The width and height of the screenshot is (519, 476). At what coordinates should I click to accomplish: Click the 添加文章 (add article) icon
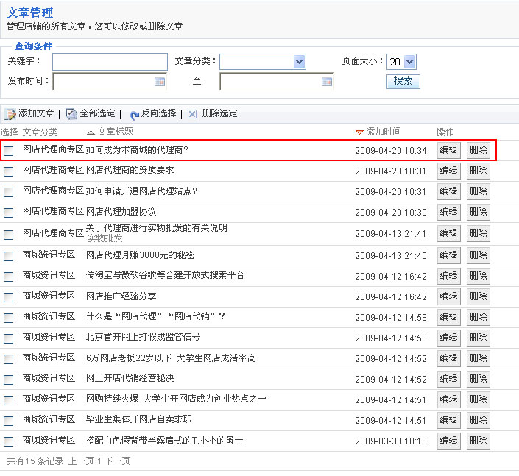pos(10,114)
